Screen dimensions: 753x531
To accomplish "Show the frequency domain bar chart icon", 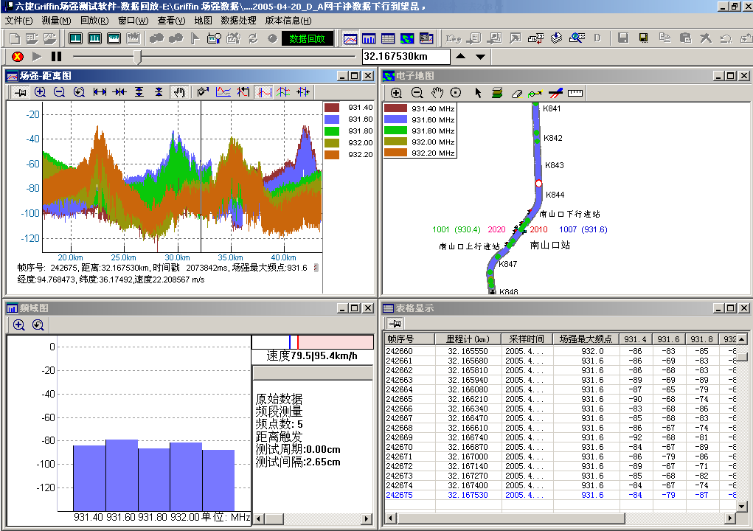I will (x=369, y=38).
